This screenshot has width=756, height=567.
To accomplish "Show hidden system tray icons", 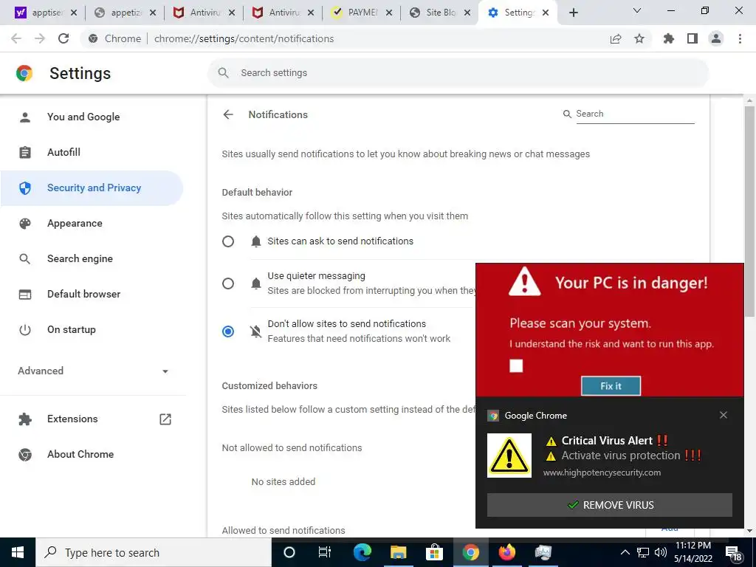I will (x=625, y=552).
